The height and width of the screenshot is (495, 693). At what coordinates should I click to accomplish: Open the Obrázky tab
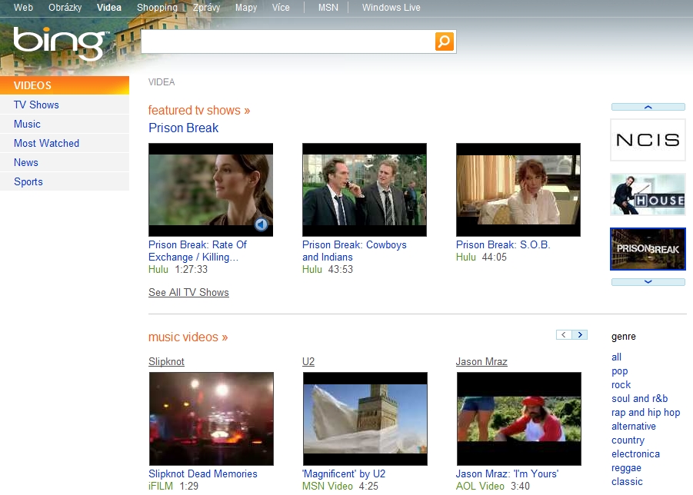tap(65, 8)
